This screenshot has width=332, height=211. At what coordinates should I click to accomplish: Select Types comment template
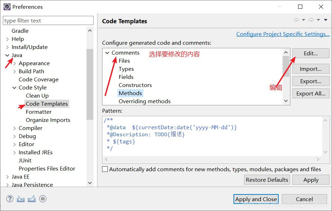click(126, 69)
